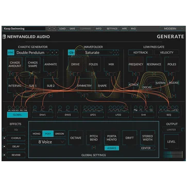Select MONO voice mode
Screen dimensions: 188x188
point(37,133)
